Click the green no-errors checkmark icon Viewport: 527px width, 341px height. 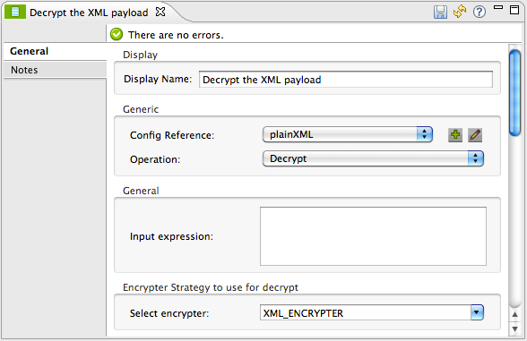[x=117, y=34]
